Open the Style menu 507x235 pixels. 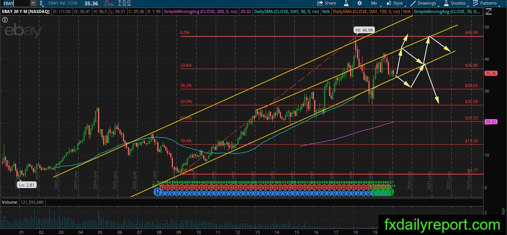click(395, 3)
